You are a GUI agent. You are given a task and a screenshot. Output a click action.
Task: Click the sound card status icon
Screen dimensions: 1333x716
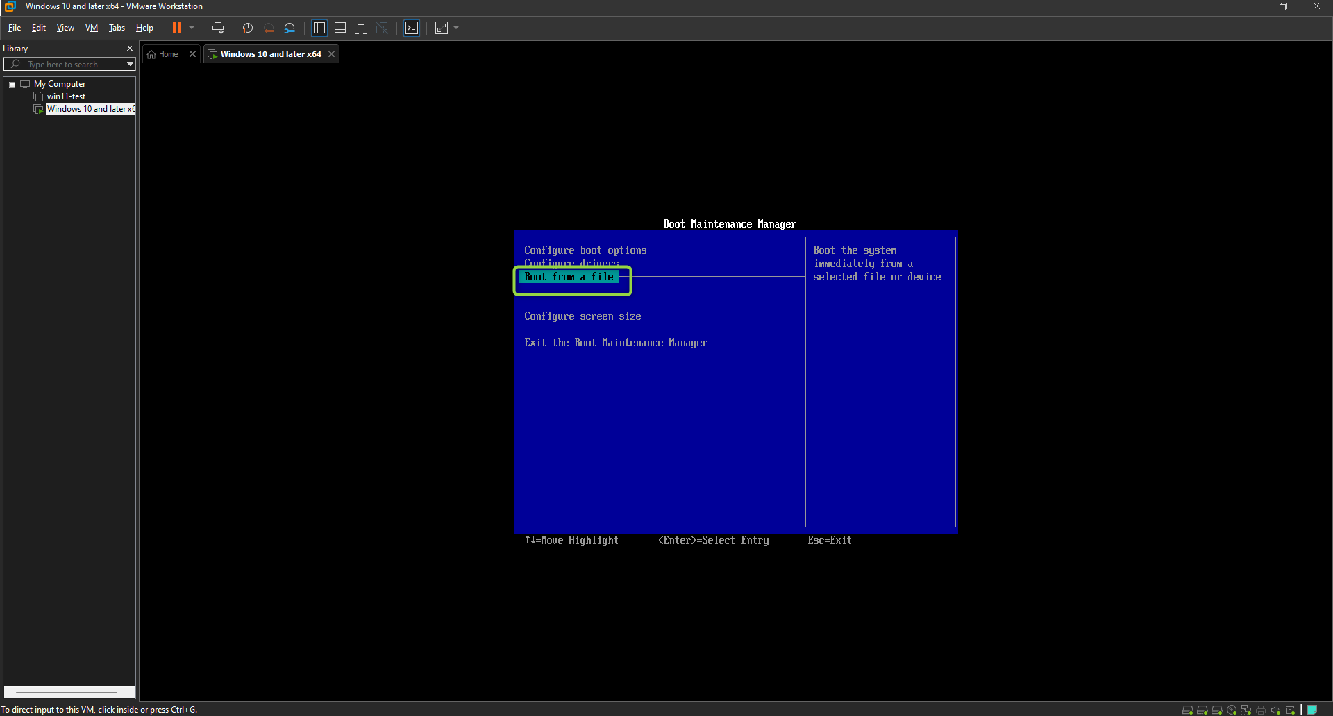tap(1275, 710)
